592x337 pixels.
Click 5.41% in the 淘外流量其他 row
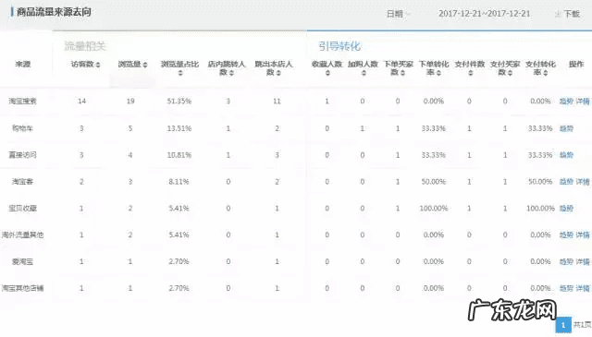179,235
